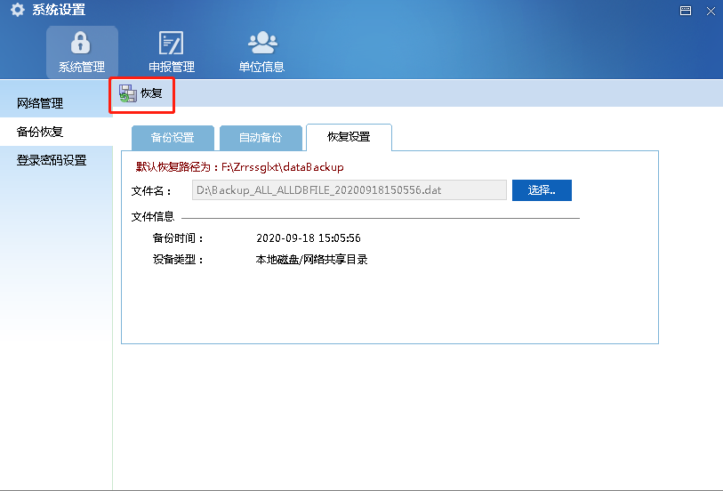Open 单位信息 people icon section
Image resolution: width=723 pixels, height=491 pixels.
click(x=261, y=52)
